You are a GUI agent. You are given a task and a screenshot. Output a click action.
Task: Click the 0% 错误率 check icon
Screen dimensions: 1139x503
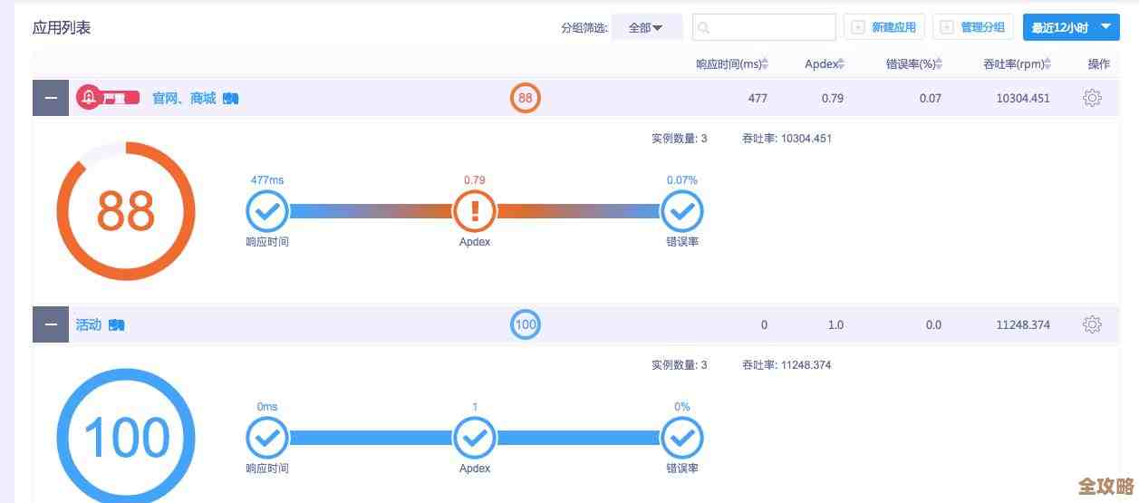pos(682,439)
